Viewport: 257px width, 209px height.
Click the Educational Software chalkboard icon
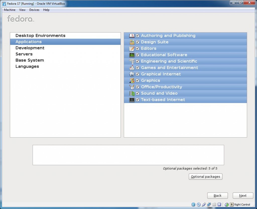(x=132, y=55)
